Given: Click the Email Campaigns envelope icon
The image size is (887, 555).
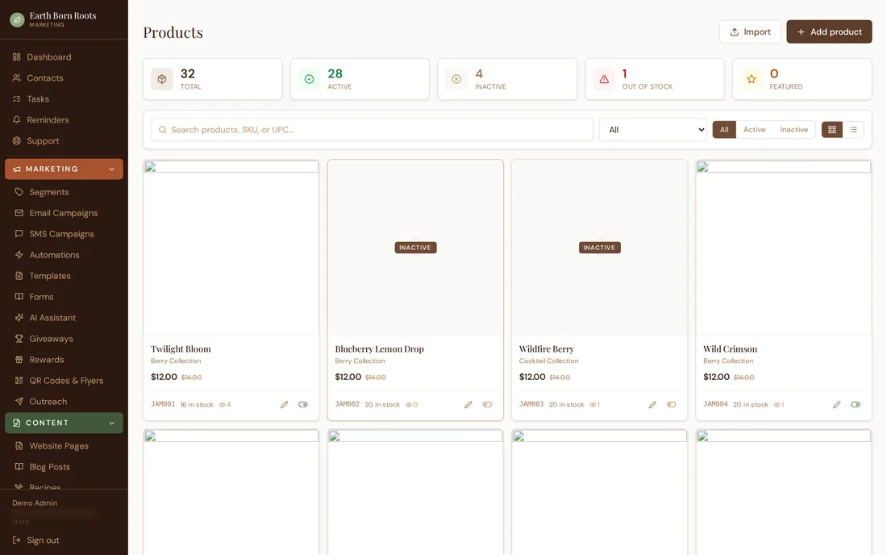Looking at the screenshot, I should 19,213.
